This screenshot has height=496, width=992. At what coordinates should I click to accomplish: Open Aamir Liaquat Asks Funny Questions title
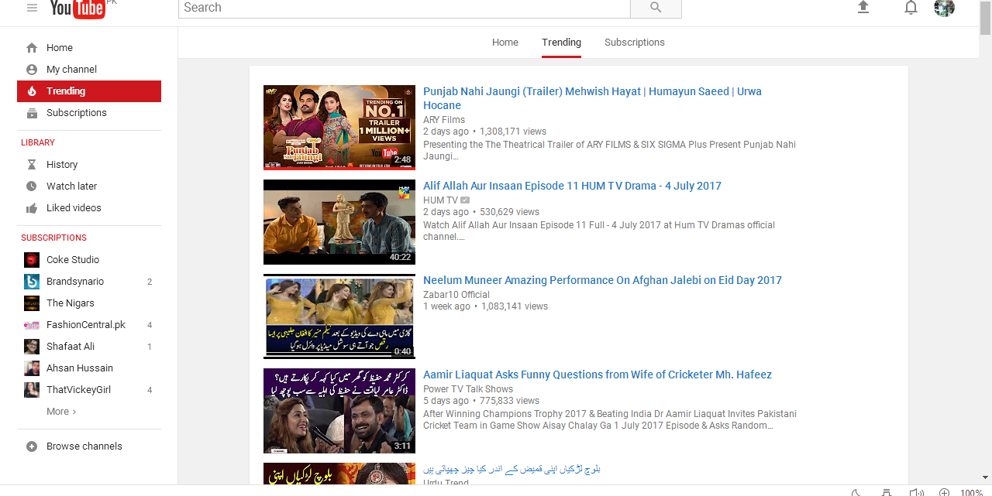point(598,375)
